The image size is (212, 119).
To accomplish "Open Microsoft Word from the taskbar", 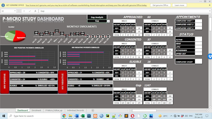I will tap(76, 116).
